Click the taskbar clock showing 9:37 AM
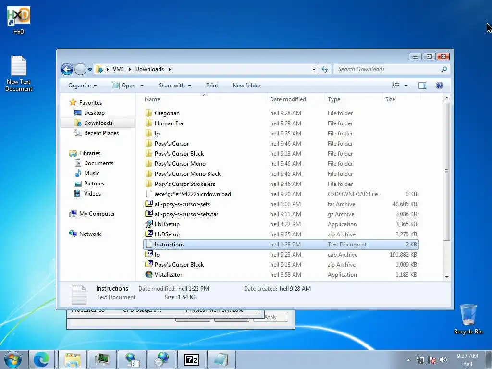Image resolution: width=492 pixels, height=369 pixels. [467, 359]
